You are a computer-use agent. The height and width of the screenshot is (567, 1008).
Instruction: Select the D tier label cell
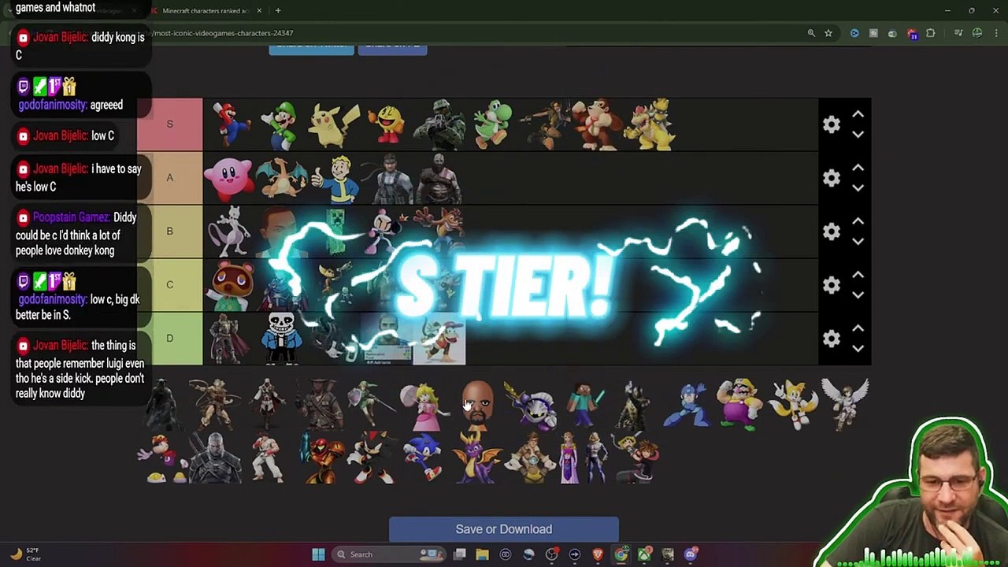pyautogui.click(x=169, y=339)
